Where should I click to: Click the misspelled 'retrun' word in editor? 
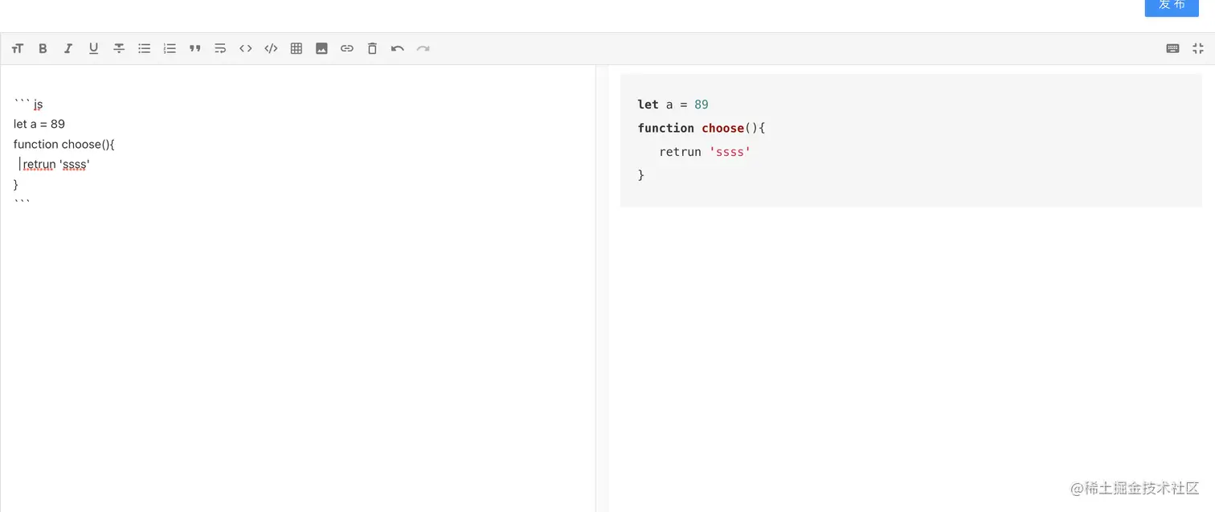click(x=39, y=164)
